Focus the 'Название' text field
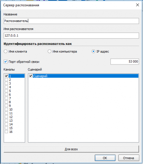This screenshot has height=164, width=143. (71, 21)
